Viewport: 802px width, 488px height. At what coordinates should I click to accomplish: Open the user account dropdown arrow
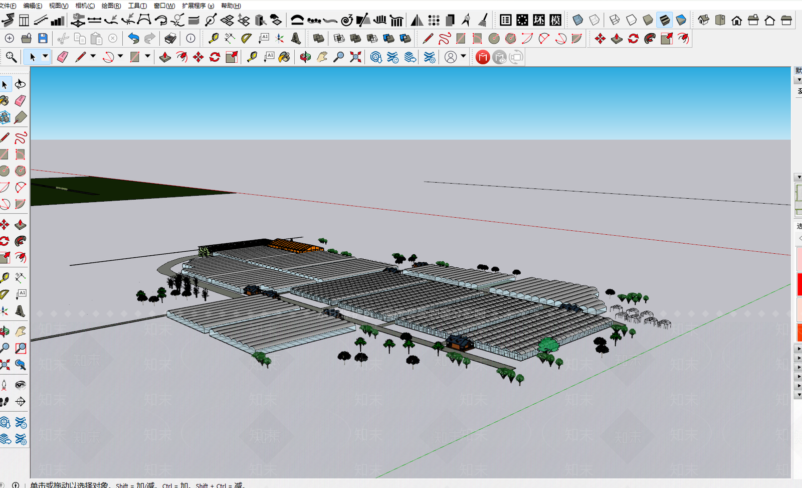tap(463, 57)
